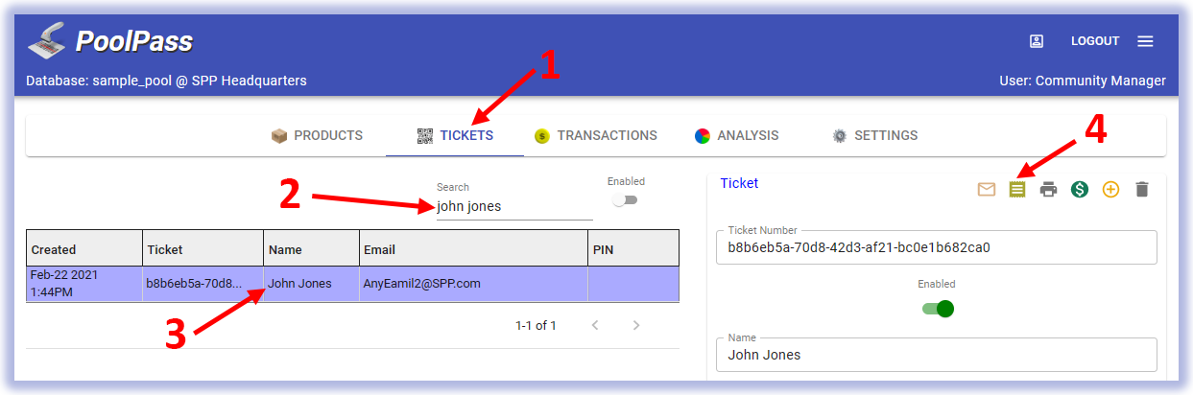
Task: Disable the green ticket Enabled switch
Action: coord(938,309)
